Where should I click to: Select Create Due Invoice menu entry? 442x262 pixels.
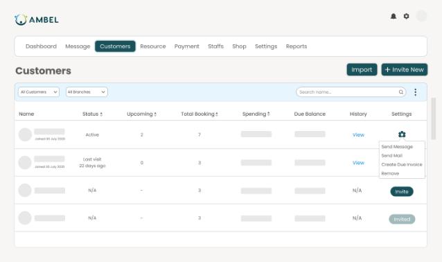pos(402,164)
